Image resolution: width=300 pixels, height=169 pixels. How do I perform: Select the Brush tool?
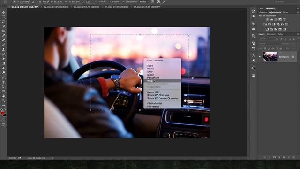pos(3,45)
